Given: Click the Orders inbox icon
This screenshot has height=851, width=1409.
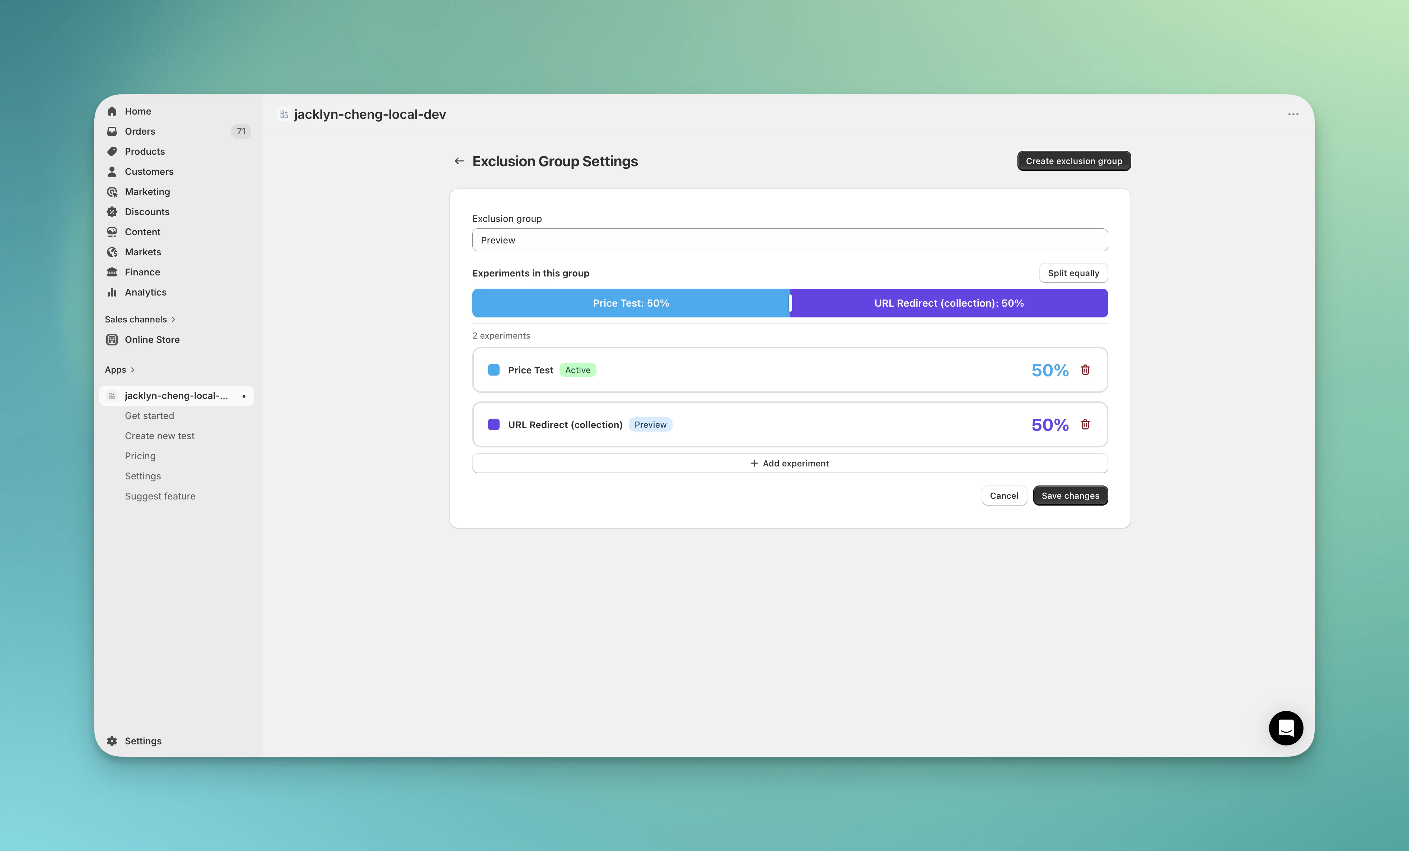Looking at the screenshot, I should (112, 131).
